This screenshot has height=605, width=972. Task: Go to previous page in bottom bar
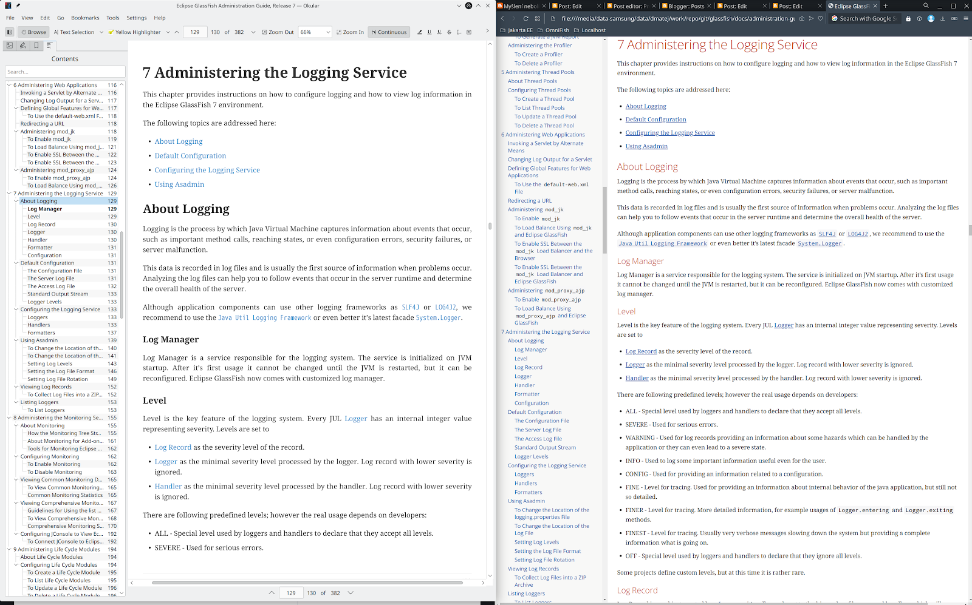(272, 593)
